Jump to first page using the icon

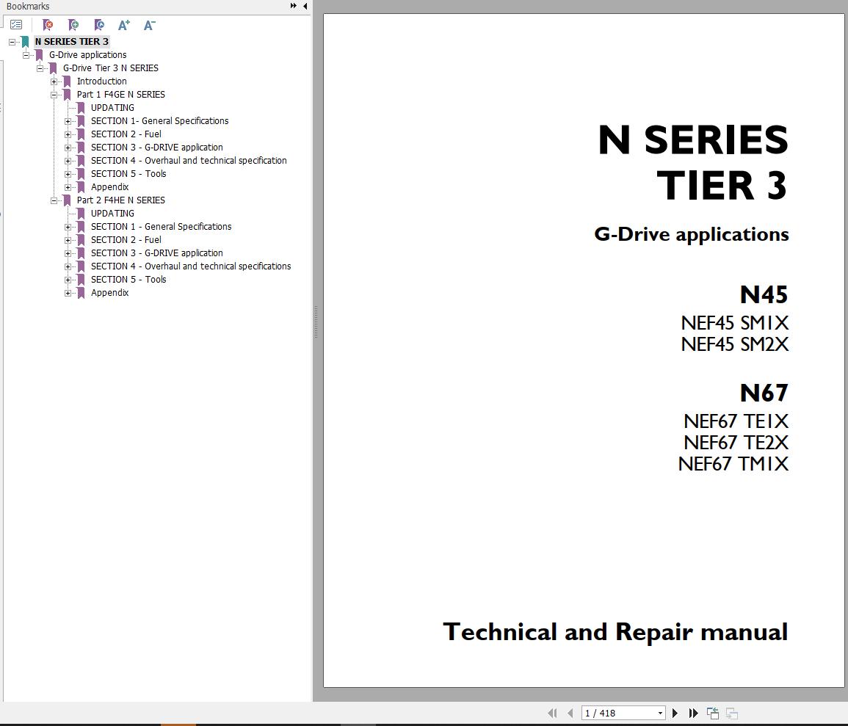tap(552, 713)
